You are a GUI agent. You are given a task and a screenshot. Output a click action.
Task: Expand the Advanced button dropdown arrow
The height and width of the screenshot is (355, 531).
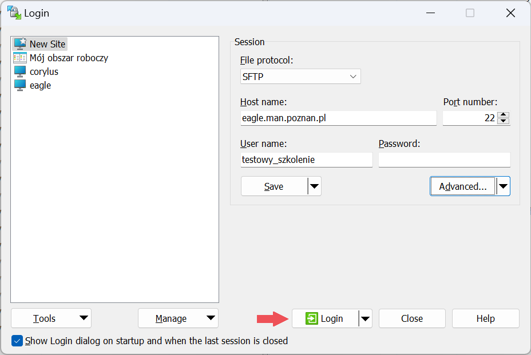(503, 186)
